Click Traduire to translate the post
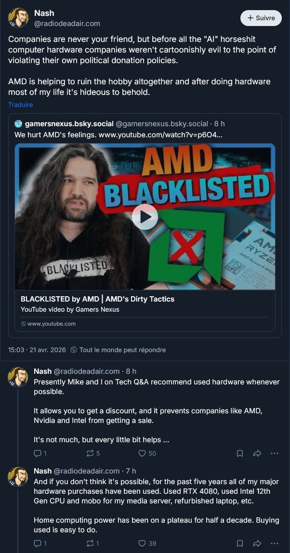The height and width of the screenshot is (553, 290). point(20,105)
